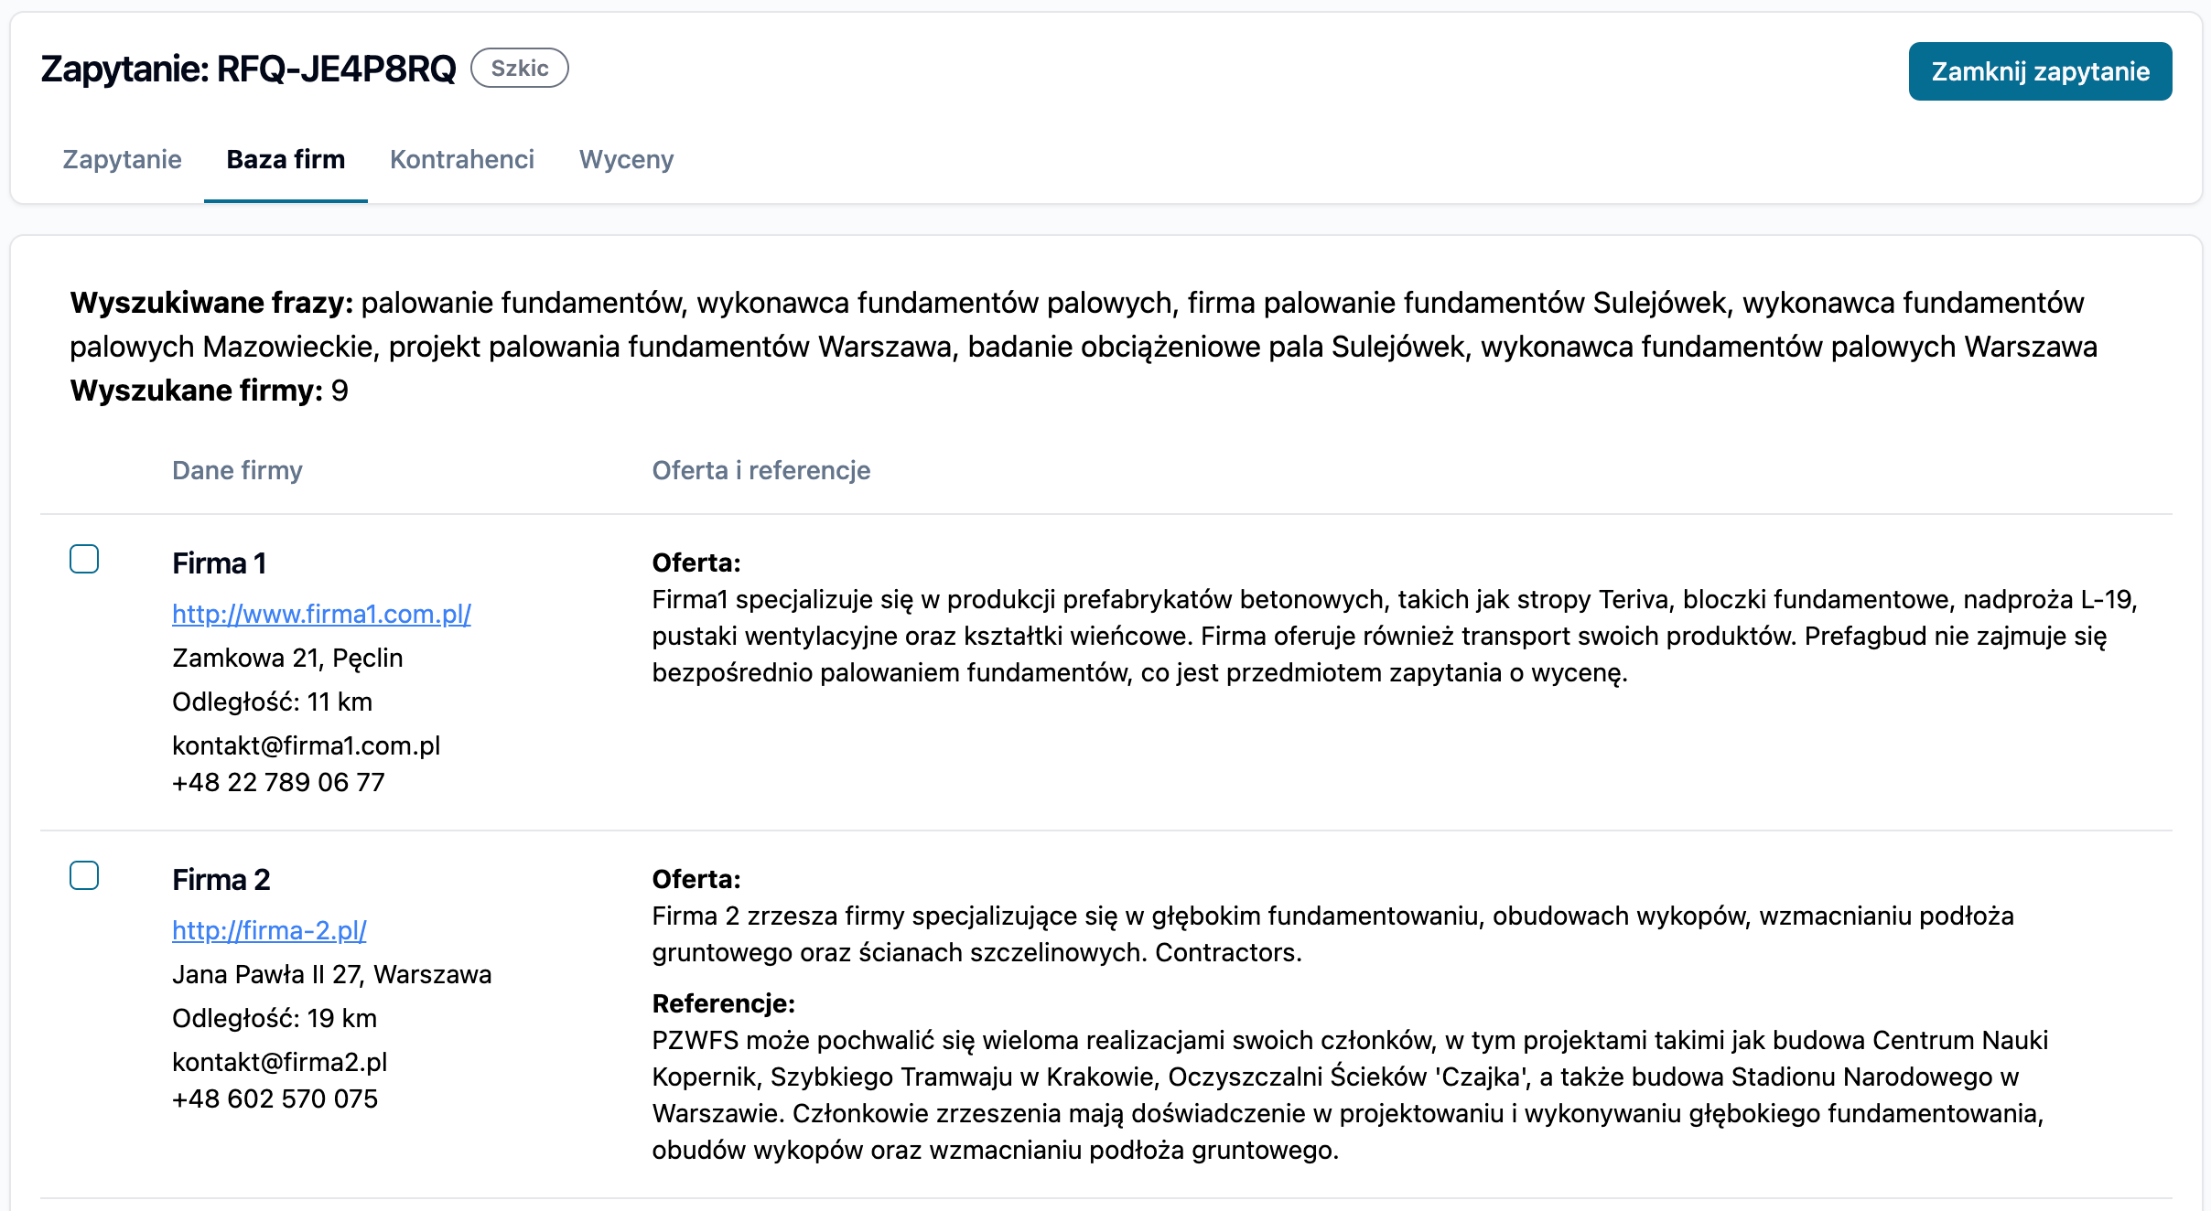
Task: Click the Oferta i referencje column header
Action: [x=761, y=470]
